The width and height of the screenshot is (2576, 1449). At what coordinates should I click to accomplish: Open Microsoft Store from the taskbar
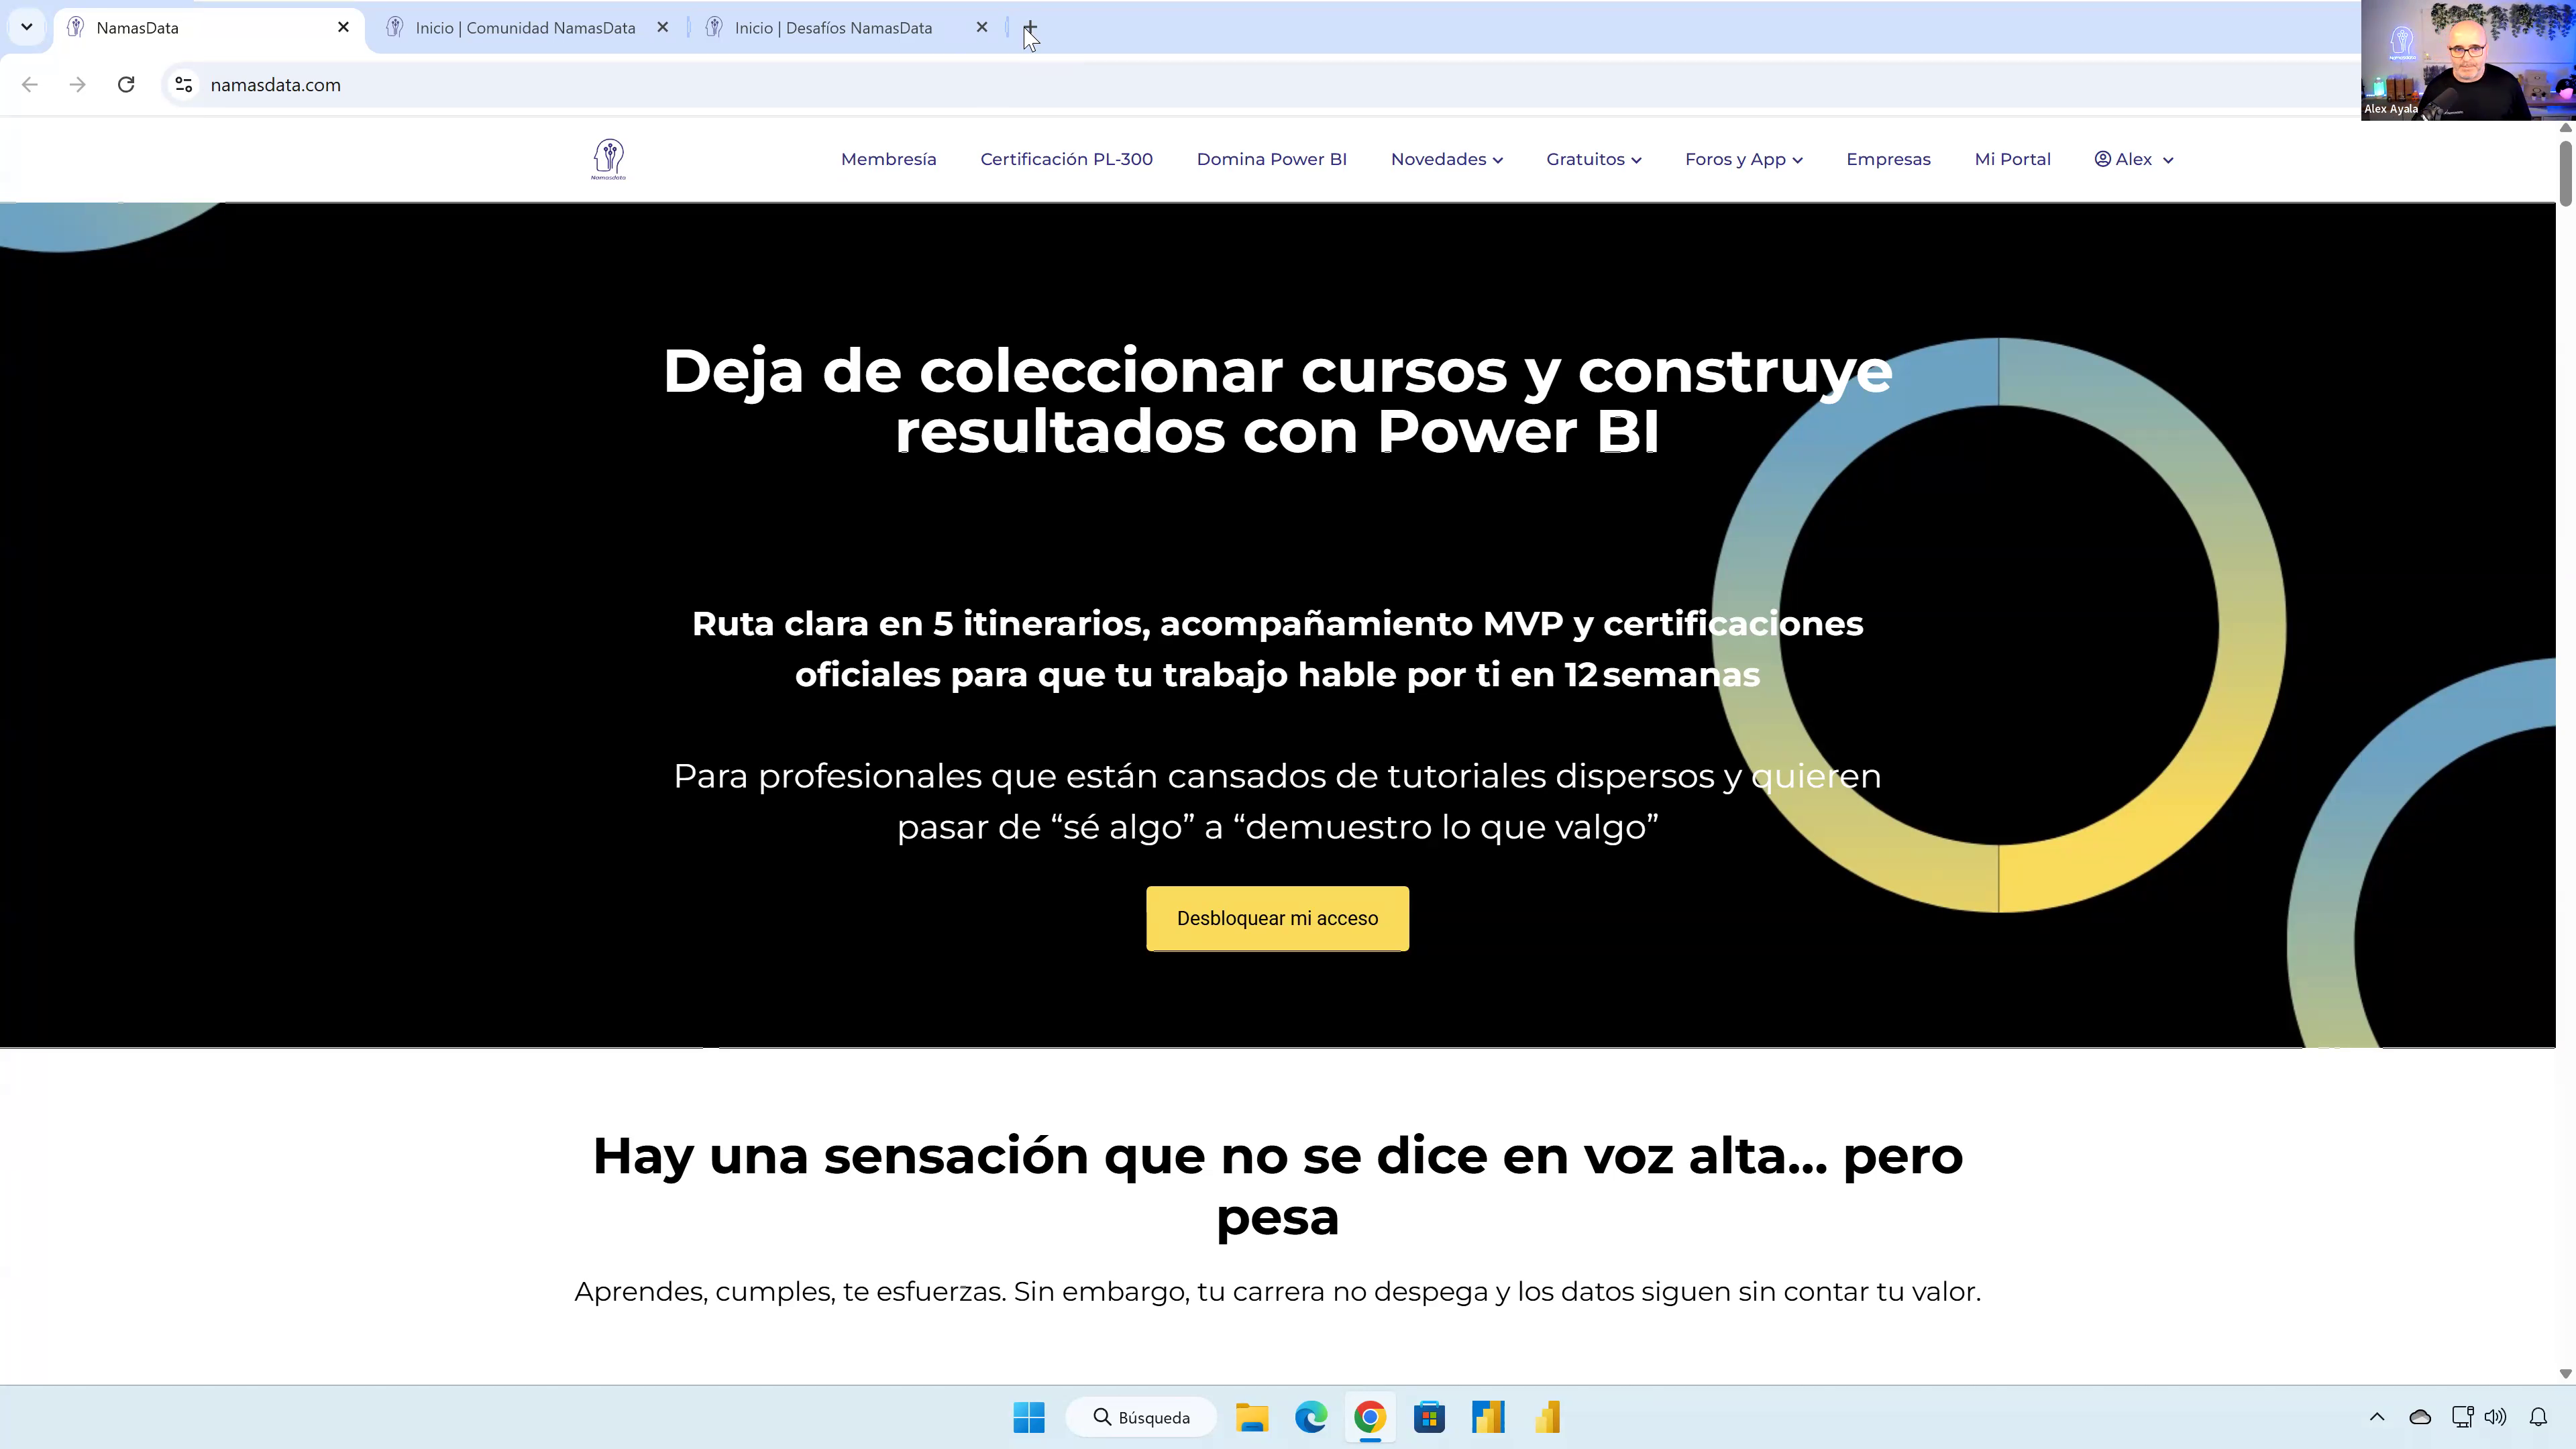(x=1429, y=1417)
